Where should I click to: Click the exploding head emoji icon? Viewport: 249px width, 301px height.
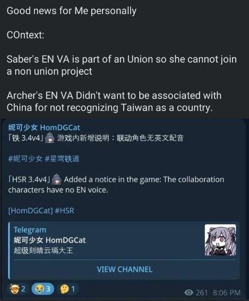14,289
